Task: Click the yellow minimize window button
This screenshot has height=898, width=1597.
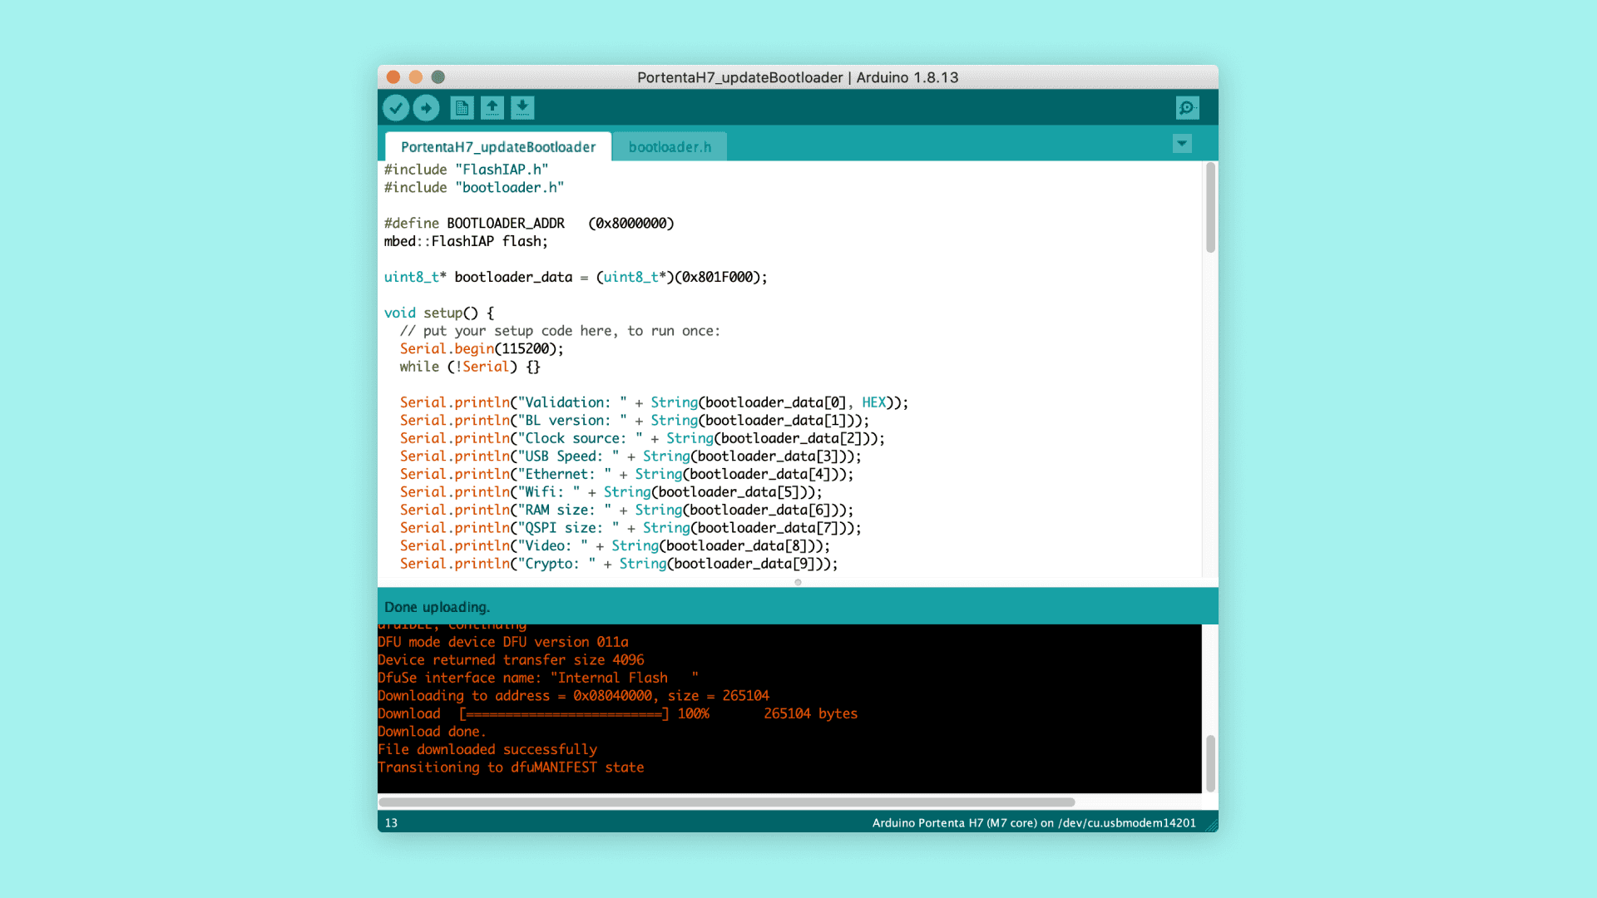Action: 416,77
